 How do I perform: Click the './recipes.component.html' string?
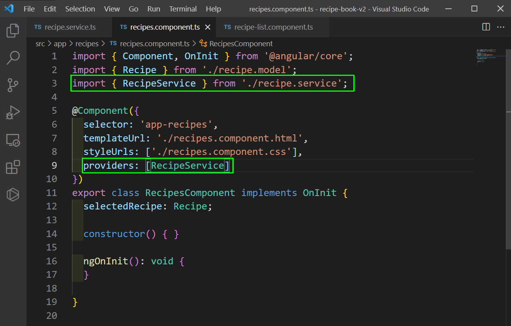pyautogui.click(x=230, y=138)
